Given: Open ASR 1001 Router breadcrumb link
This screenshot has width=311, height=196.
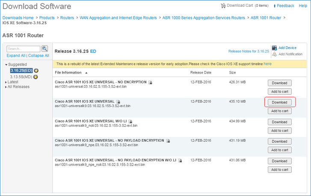Looking at the screenshot, I should point(266,18).
